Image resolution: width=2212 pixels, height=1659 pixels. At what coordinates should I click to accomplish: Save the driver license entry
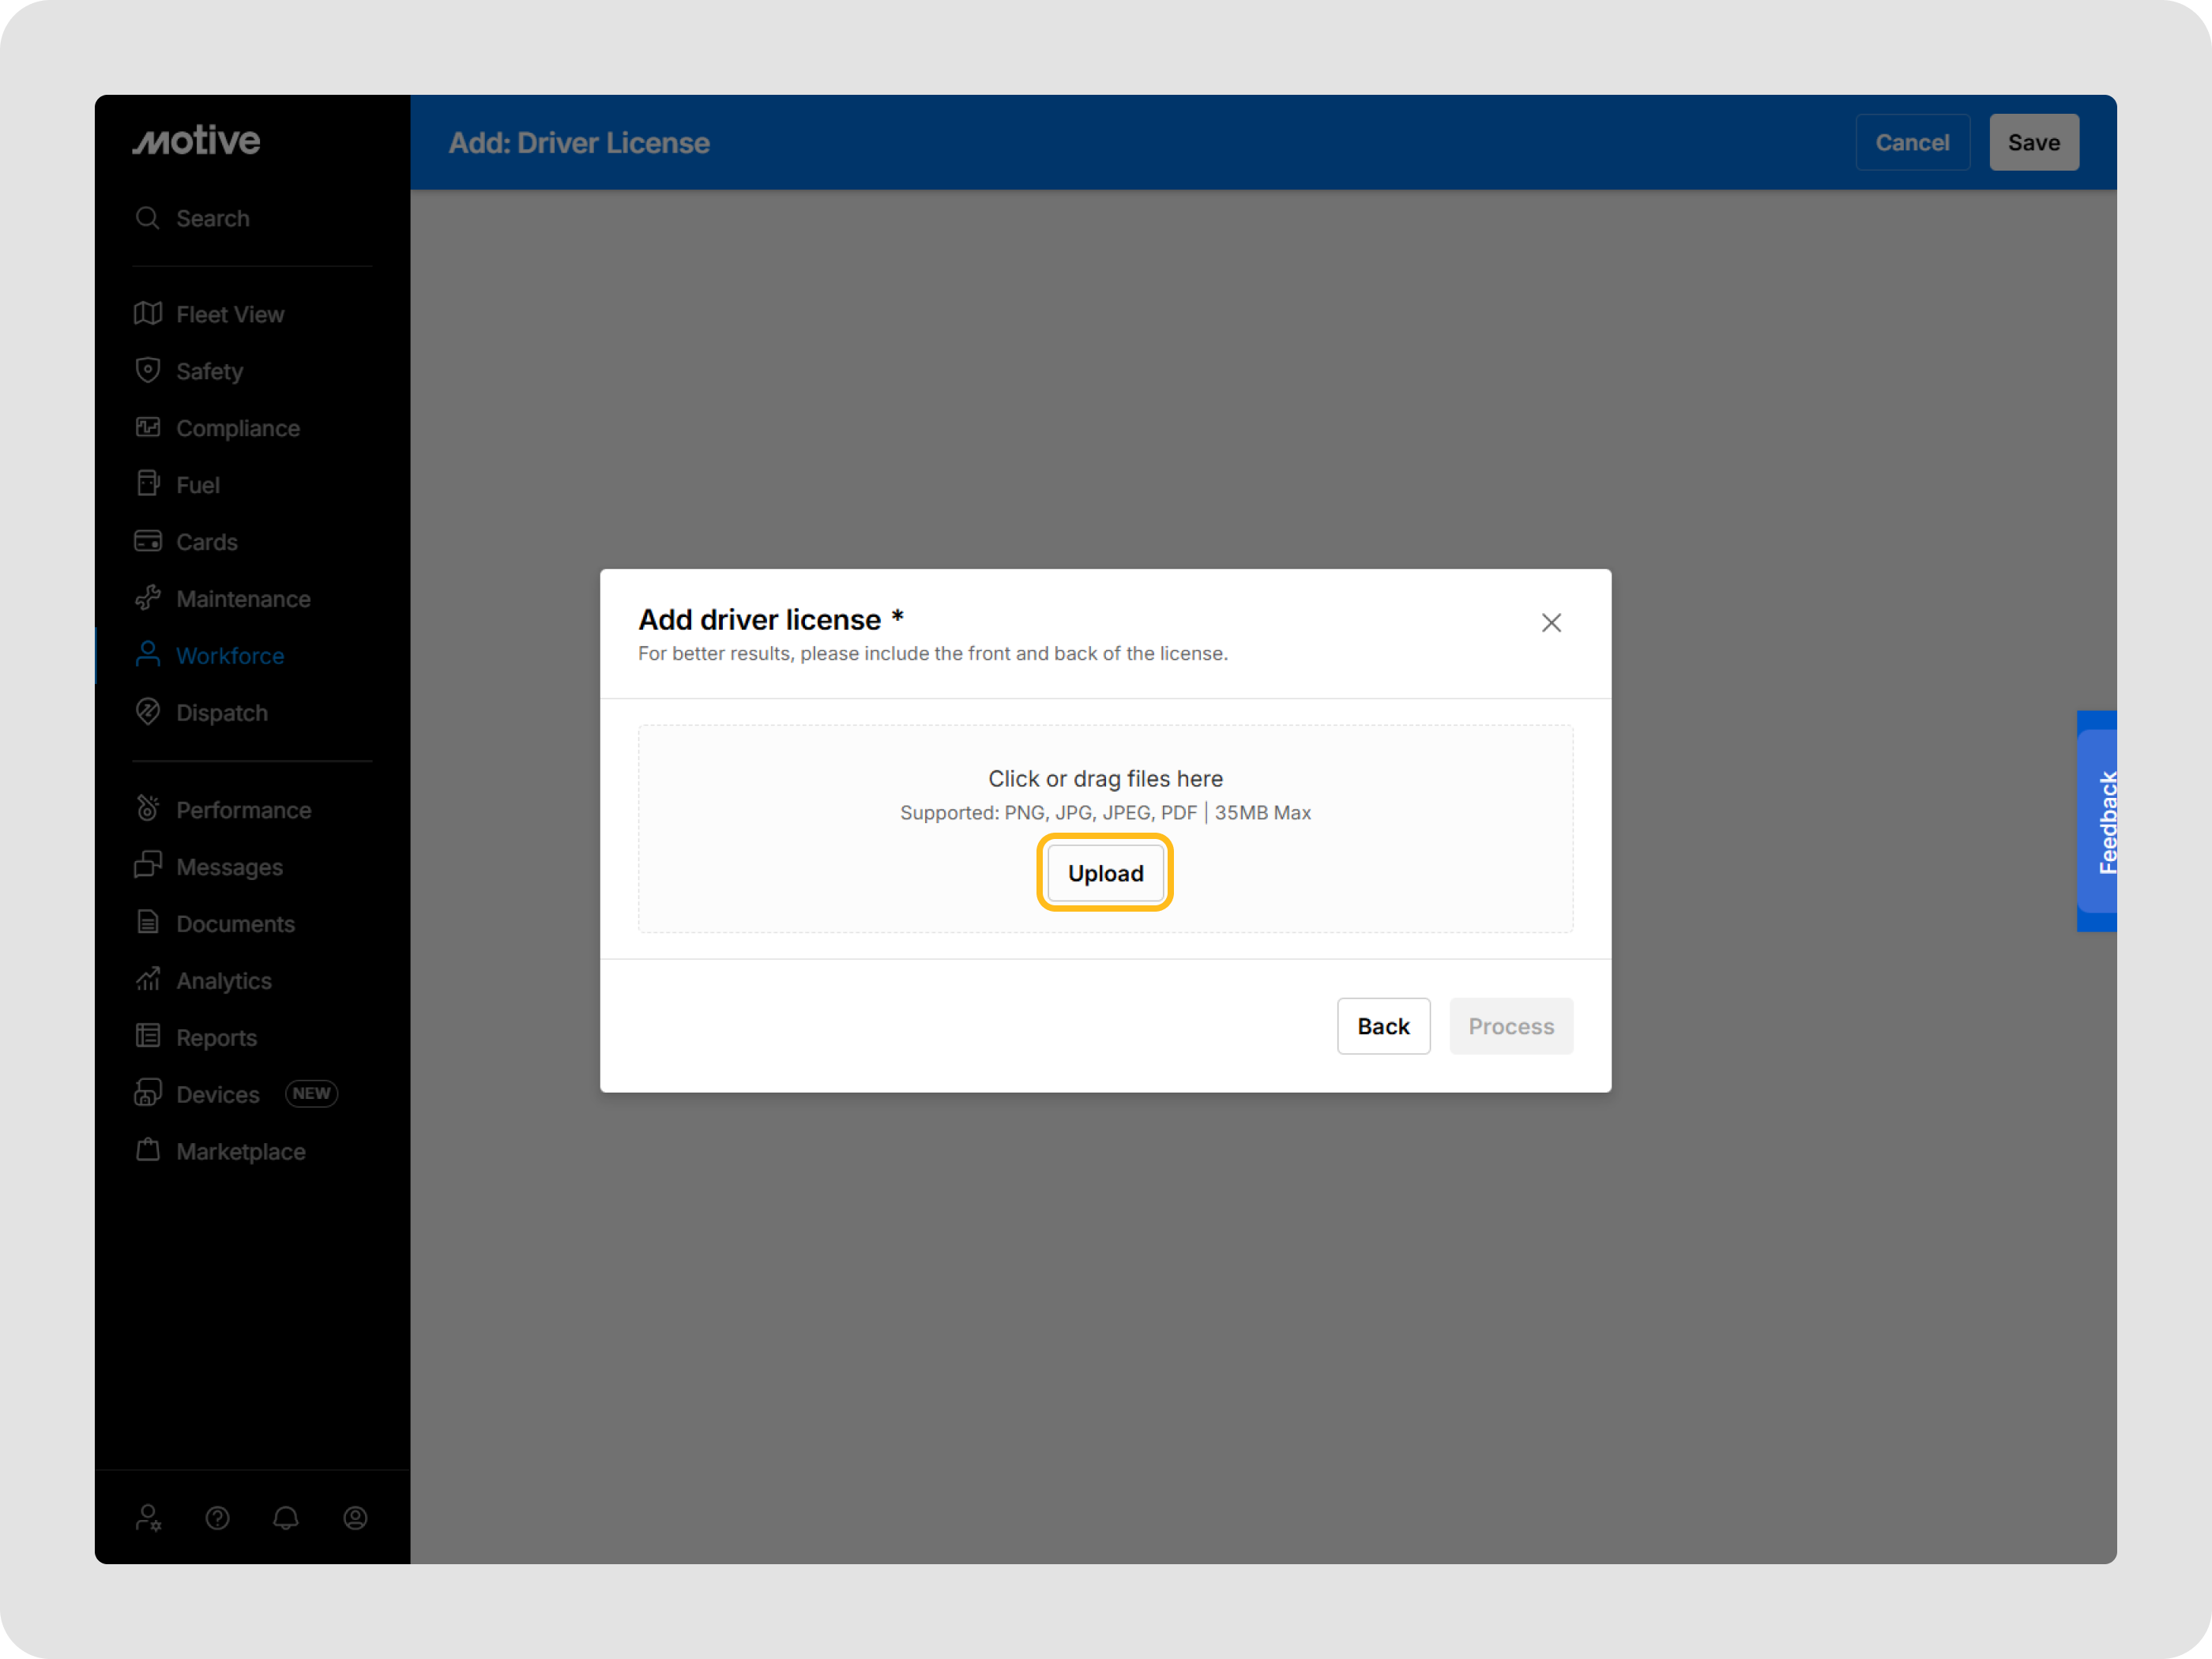2033,141
